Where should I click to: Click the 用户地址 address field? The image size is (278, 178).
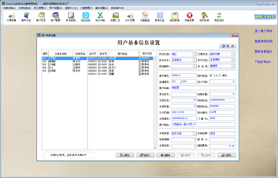pos(203,125)
